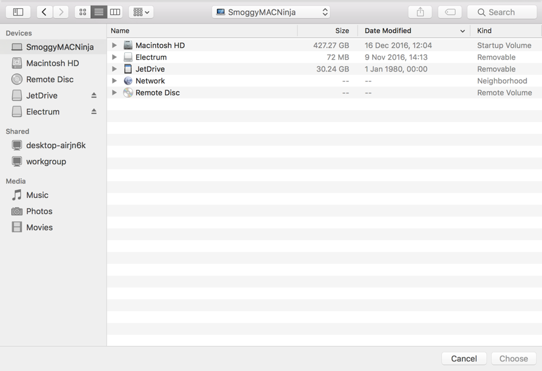Expand the Network row disclosure triangle
This screenshot has height=371, width=542.
pos(114,81)
